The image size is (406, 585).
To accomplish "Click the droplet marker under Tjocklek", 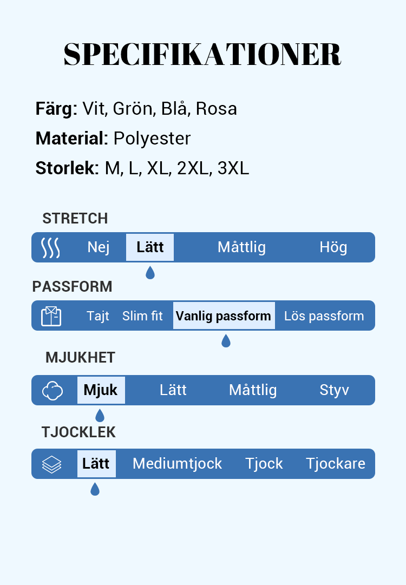I will (95, 489).
